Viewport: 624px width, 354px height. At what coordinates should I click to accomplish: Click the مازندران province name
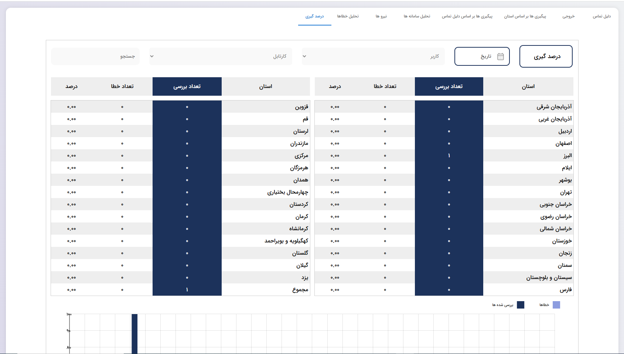(x=299, y=143)
